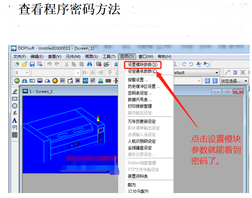Select the Text (A) tool
Image resolution: width=252 pixels, height=198 pixels.
15,120
